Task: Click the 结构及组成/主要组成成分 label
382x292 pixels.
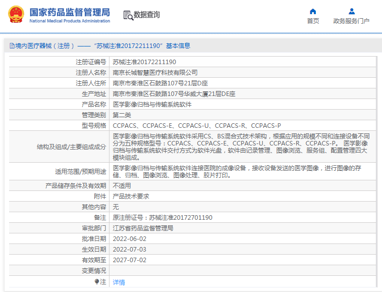Action: [71, 147]
